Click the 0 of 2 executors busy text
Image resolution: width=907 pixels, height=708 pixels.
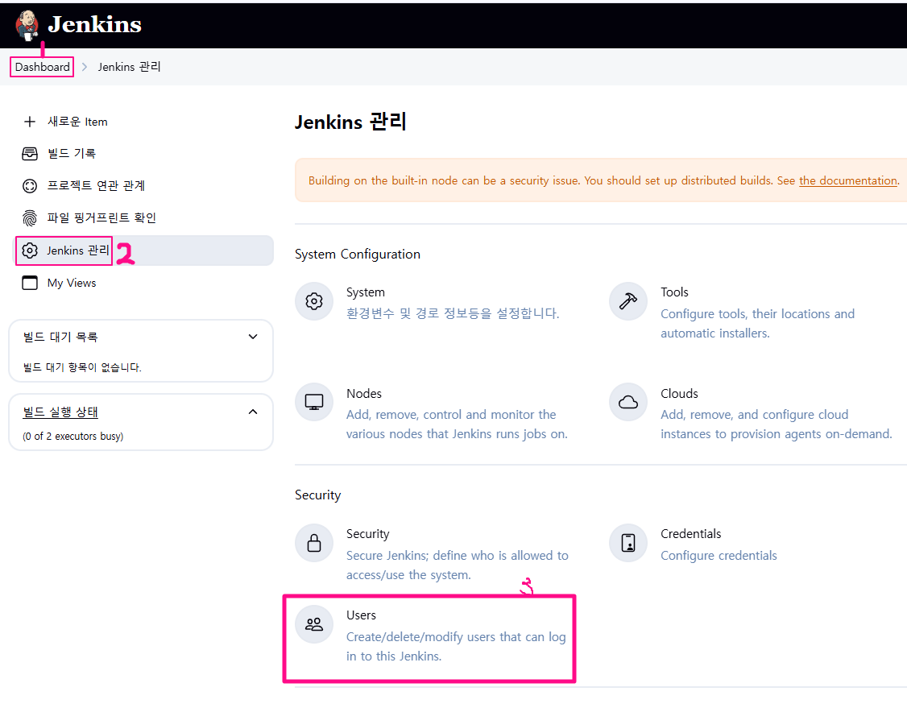[72, 436]
